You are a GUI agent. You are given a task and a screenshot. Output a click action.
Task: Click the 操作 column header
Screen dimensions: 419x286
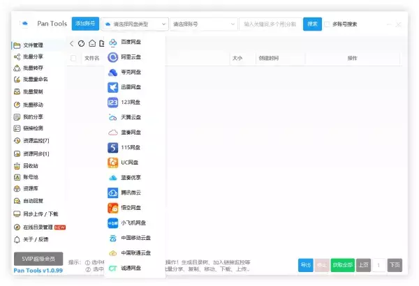352,58
